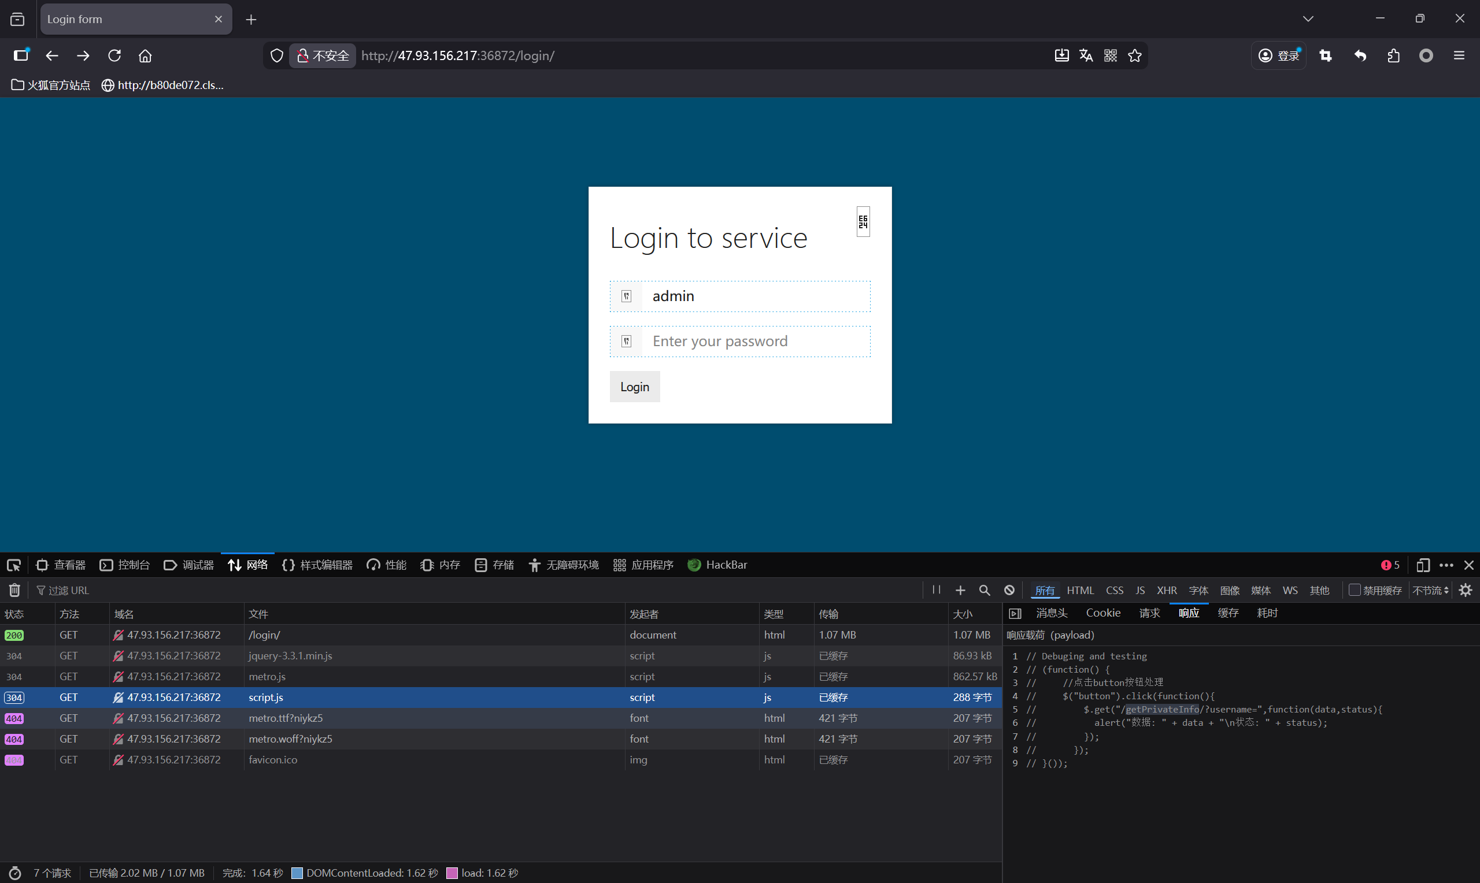This screenshot has height=883, width=1480.
Task: Toggle responsive design mode icon
Action: 1423,565
